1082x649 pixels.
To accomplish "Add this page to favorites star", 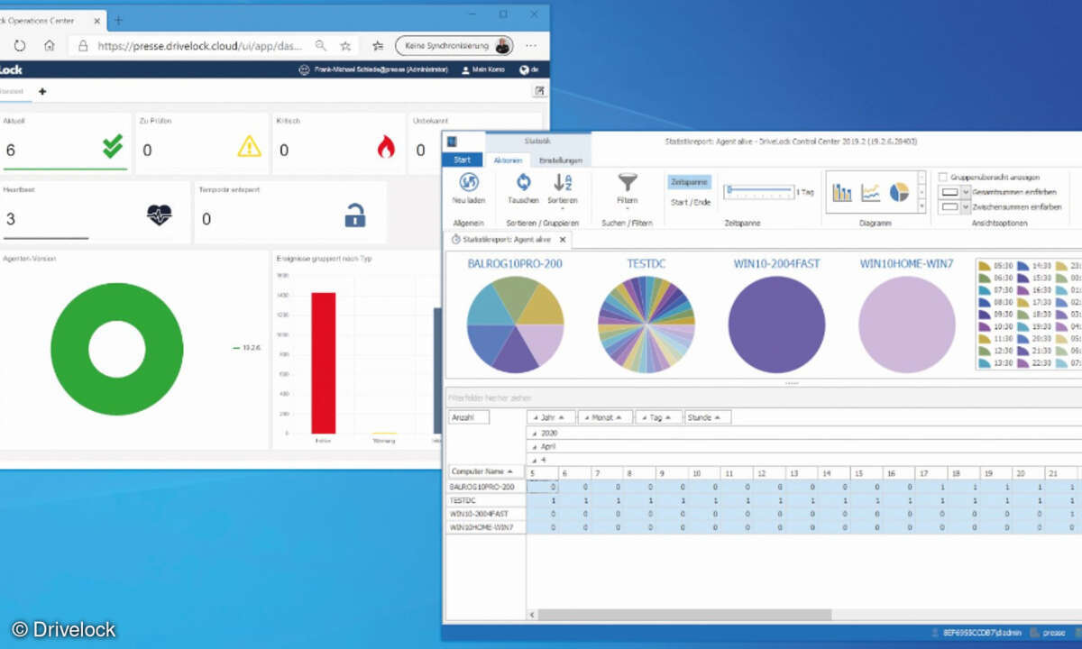I will [345, 45].
